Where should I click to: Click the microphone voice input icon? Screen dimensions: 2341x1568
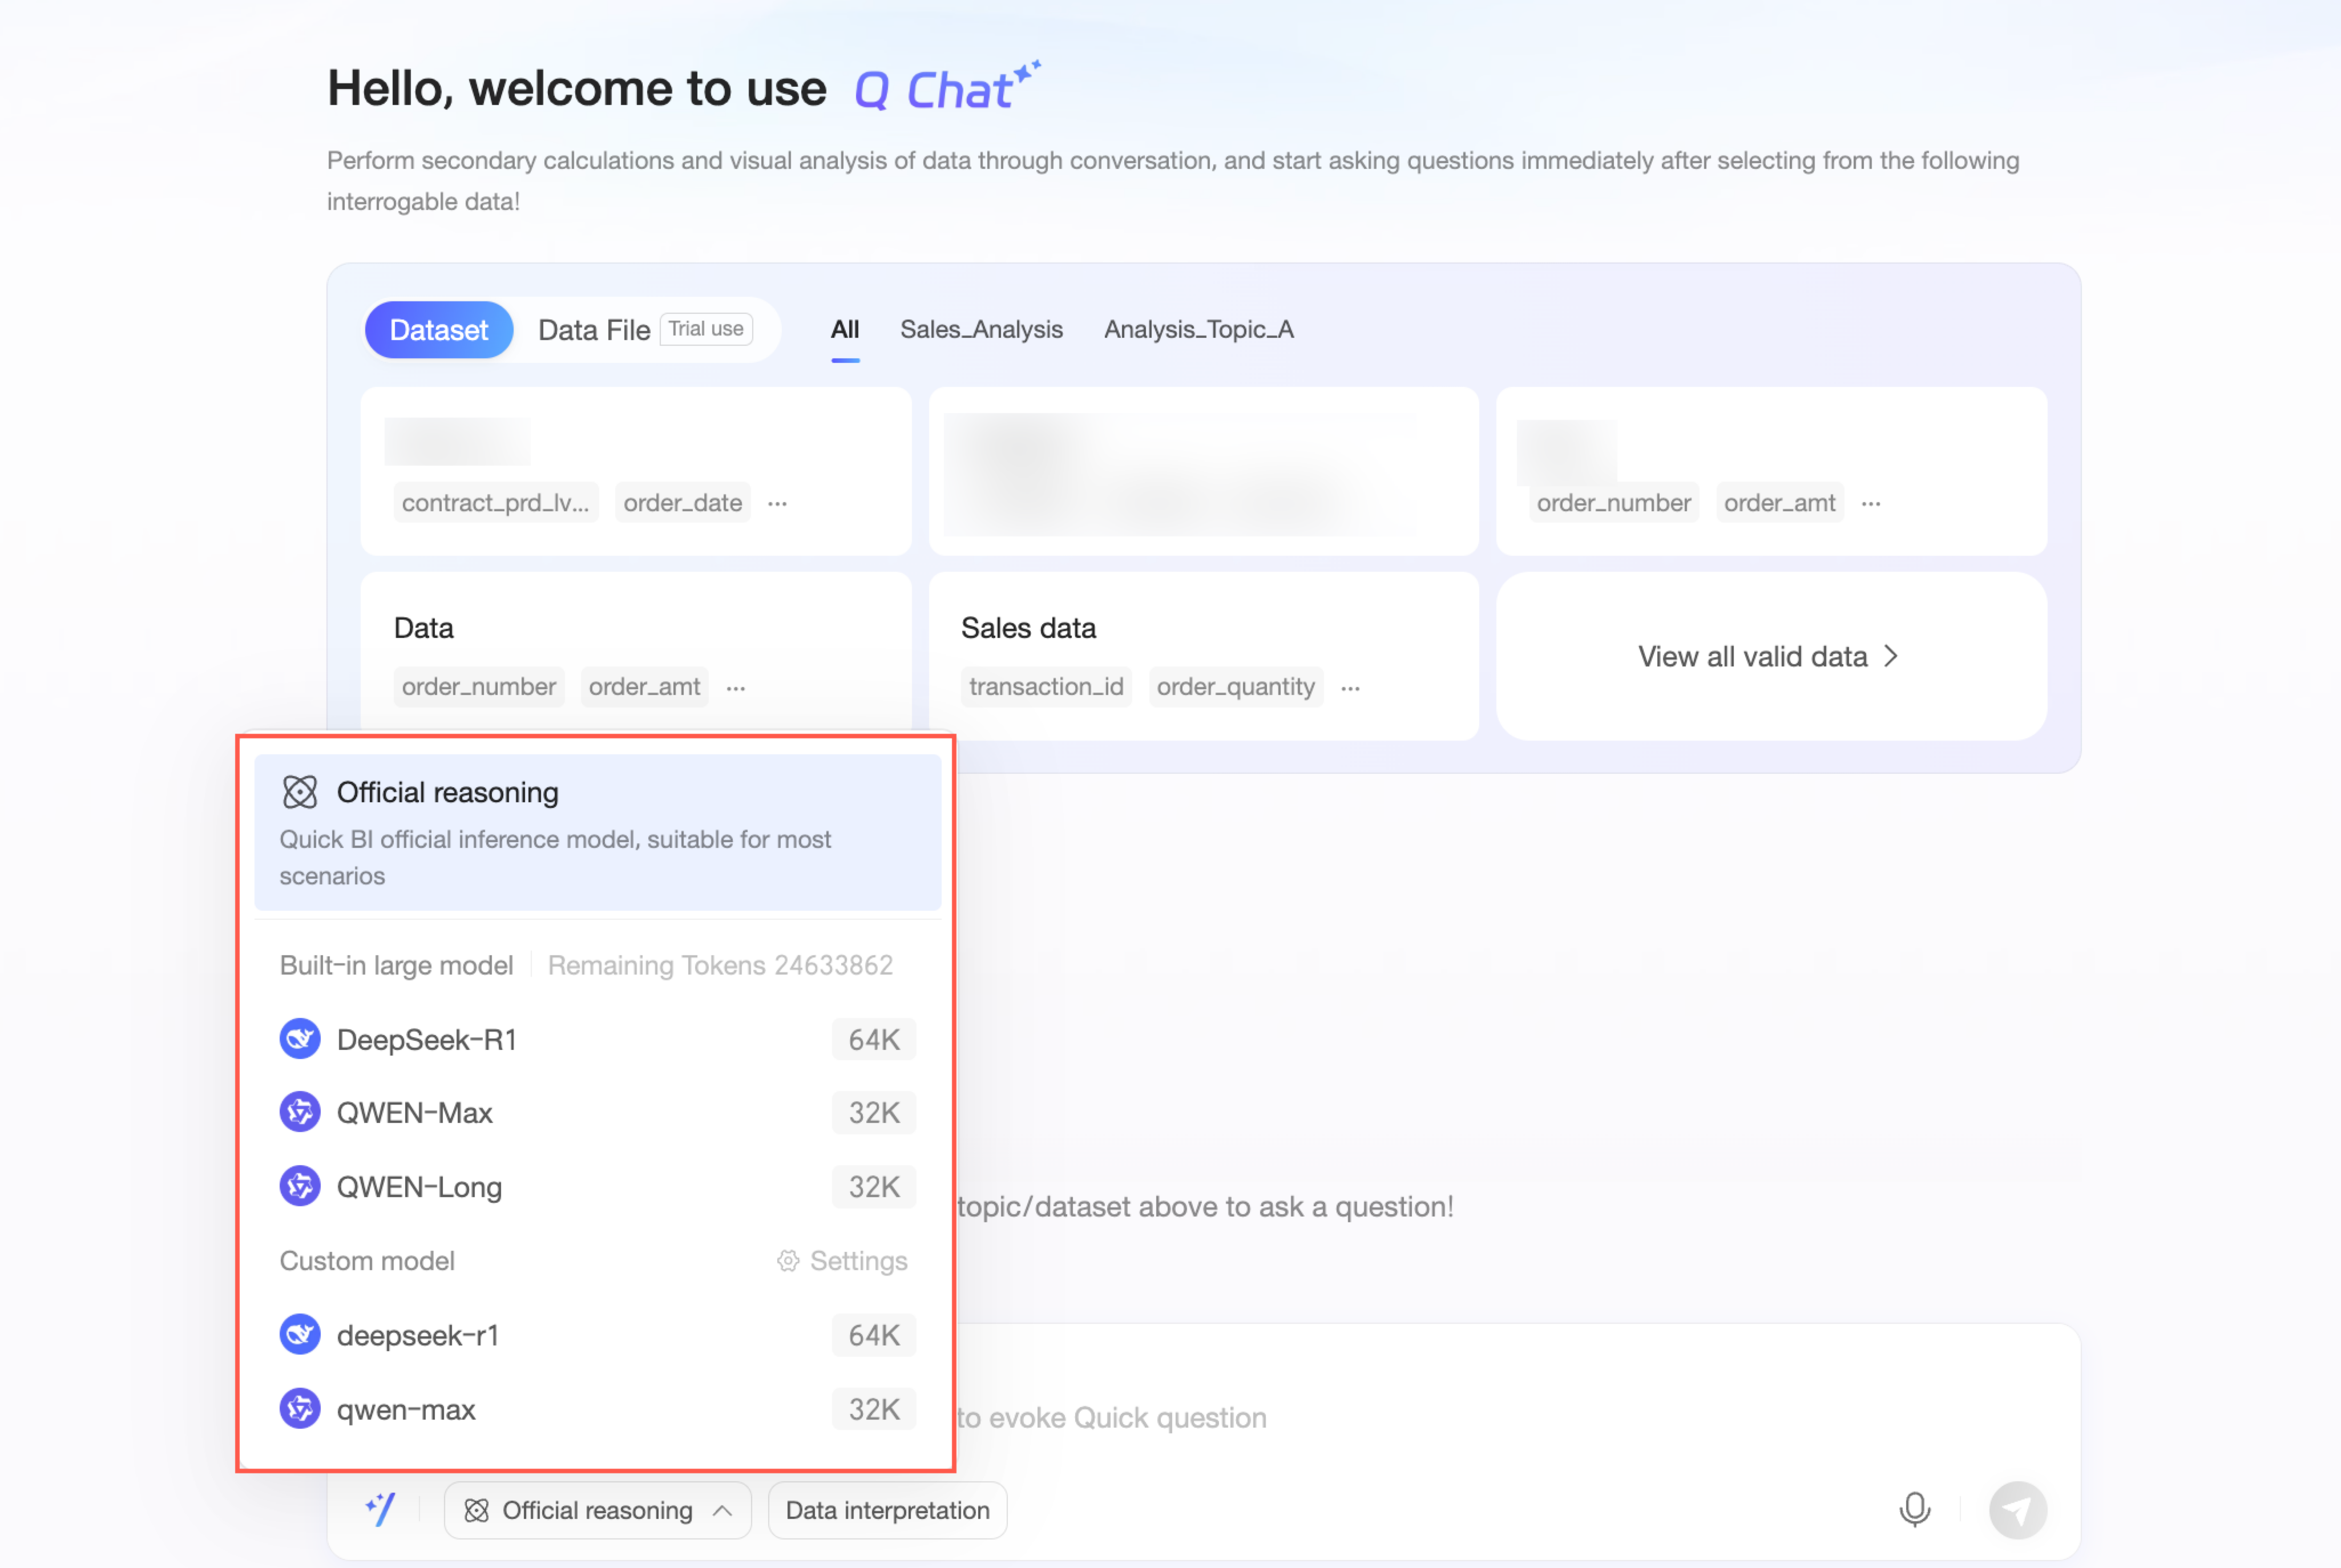pyautogui.click(x=1914, y=1509)
